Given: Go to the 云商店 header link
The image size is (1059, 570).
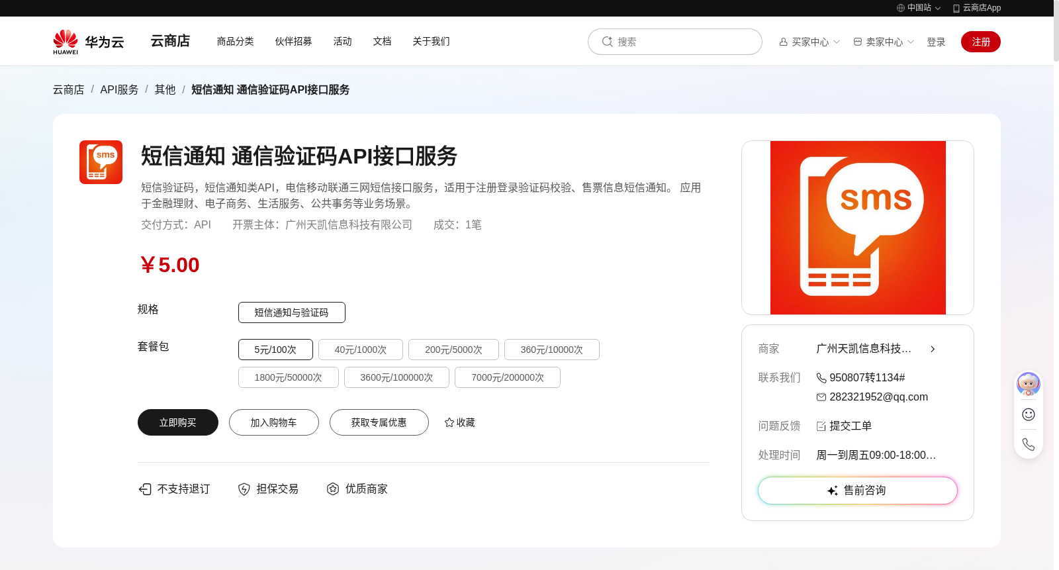Looking at the screenshot, I should pyautogui.click(x=170, y=41).
